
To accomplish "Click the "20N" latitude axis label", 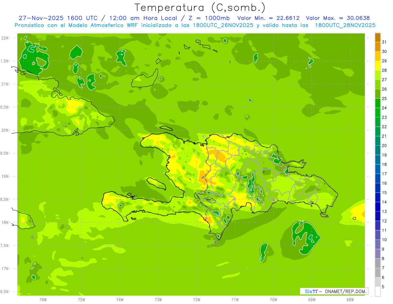I will coord(5,130).
